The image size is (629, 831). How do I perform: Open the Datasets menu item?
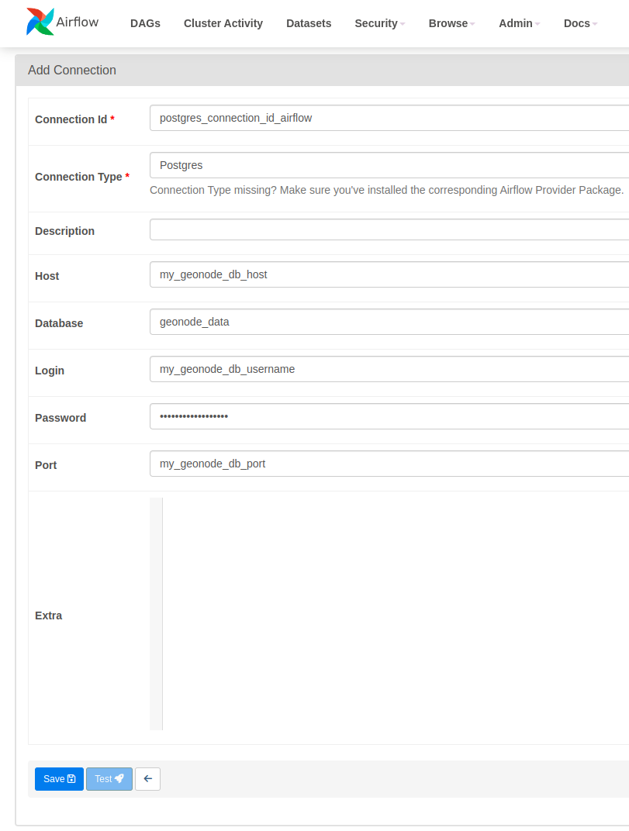click(x=309, y=23)
